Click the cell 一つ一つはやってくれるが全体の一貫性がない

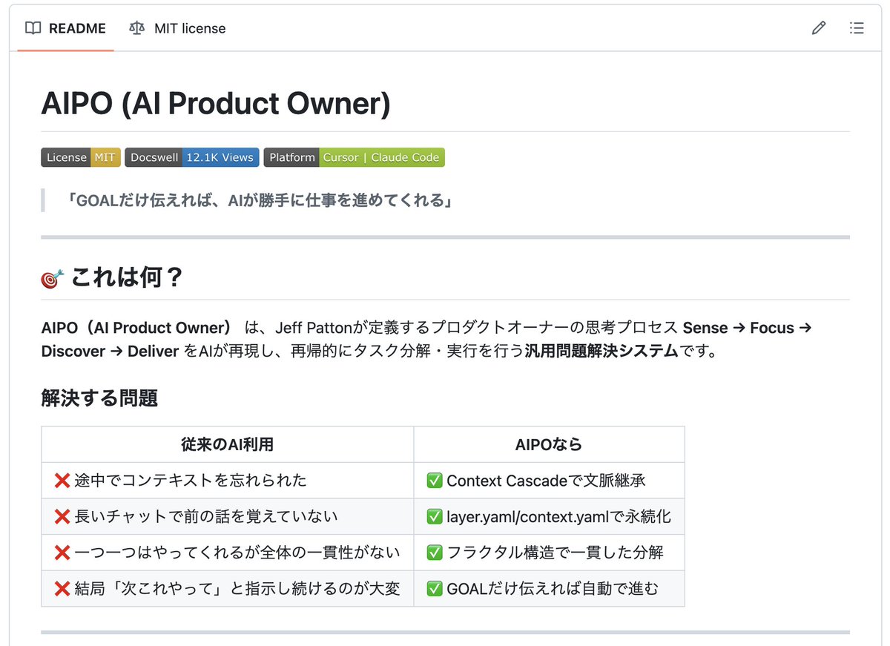228,553
